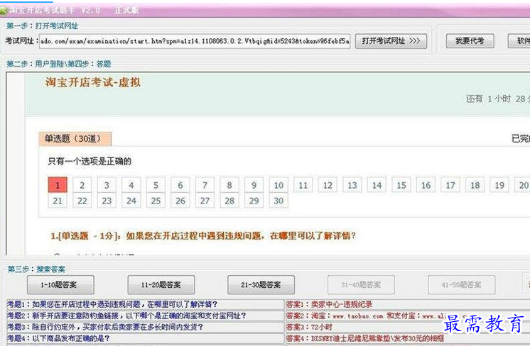Select 答案1 卖家中心-违规纪录
Viewport: 530px width, 346px height.
pyautogui.click(x=408, y=304)
